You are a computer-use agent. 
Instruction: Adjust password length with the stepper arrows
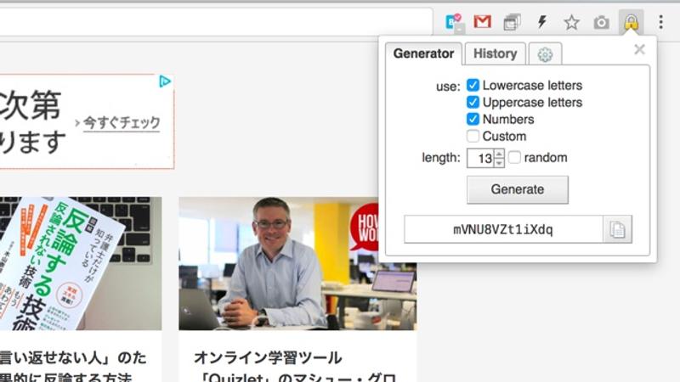[x=499, y=158]
